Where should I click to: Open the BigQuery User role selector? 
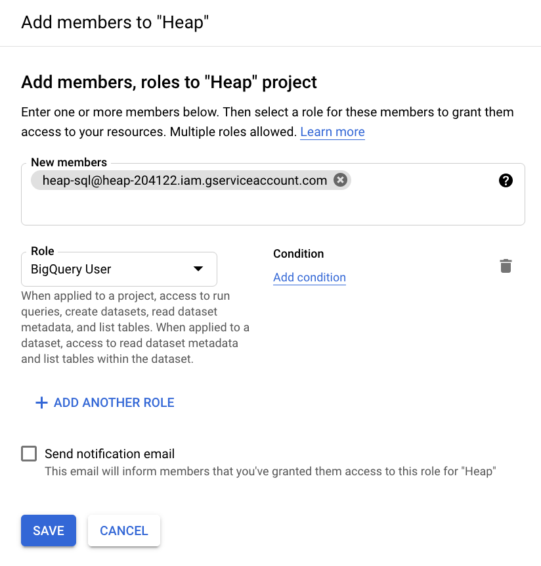(112, 269)
